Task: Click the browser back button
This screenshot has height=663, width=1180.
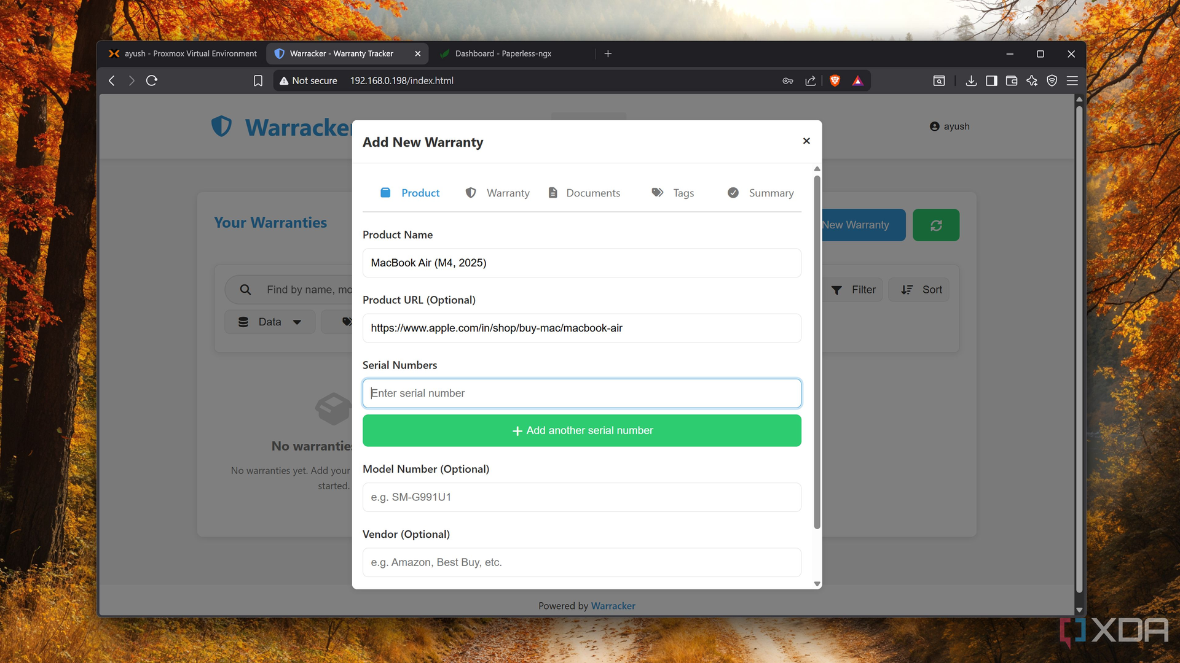Action: (x=112, y=80)
